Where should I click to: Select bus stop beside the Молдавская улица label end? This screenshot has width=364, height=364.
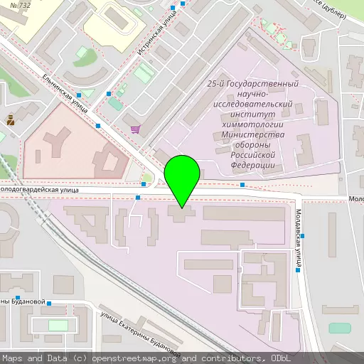tap(298, 270)
